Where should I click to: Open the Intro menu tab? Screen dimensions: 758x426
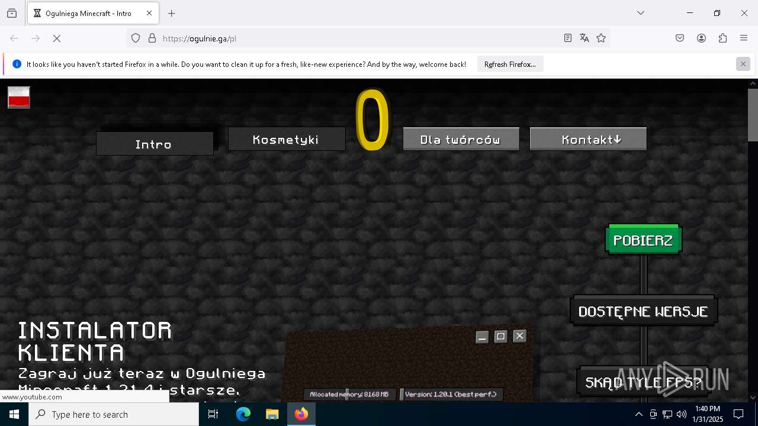tap(155, 144)
